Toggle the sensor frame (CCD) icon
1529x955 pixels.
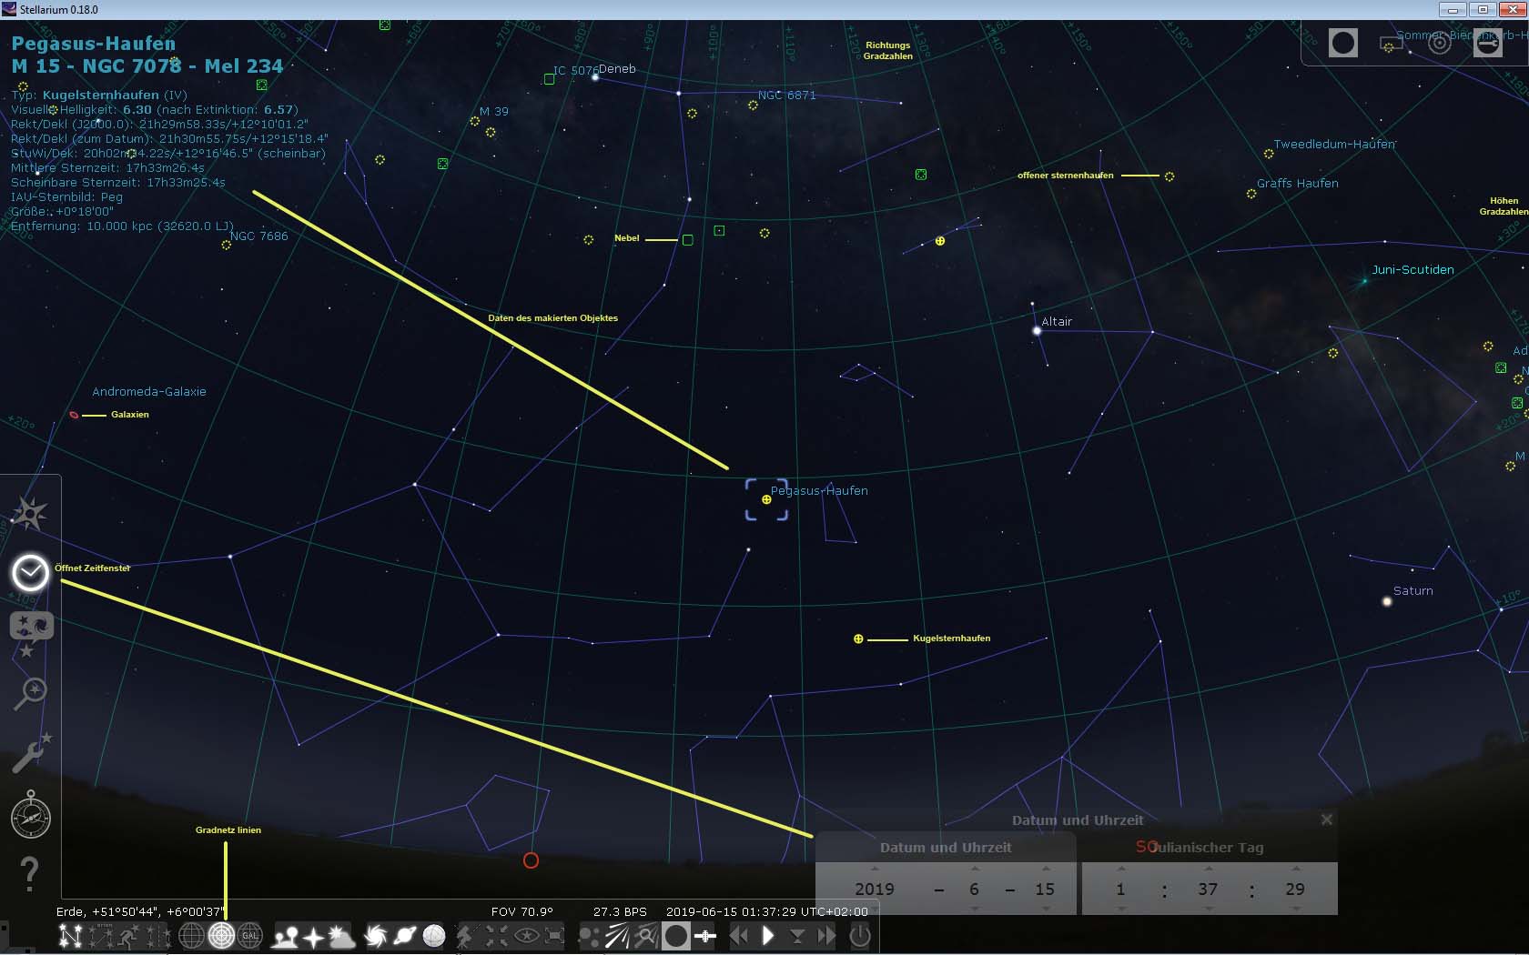click(1391, 43)
